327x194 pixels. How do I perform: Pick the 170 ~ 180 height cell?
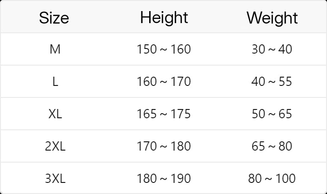click(x=164, y=146)
